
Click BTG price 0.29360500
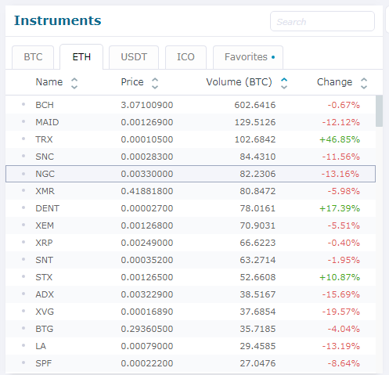point(147,329)
